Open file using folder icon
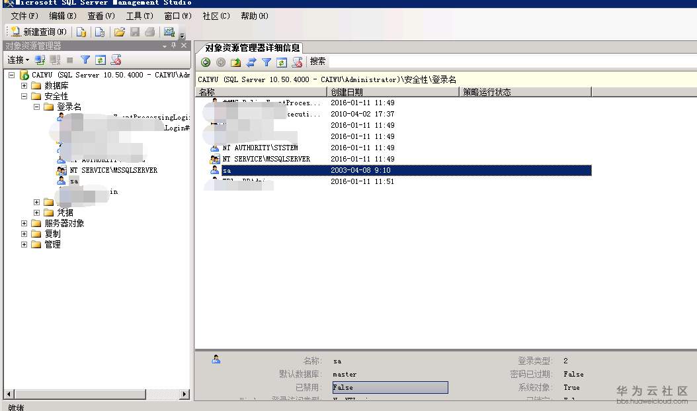The image size is (697, 411). [x=119, y=32]
